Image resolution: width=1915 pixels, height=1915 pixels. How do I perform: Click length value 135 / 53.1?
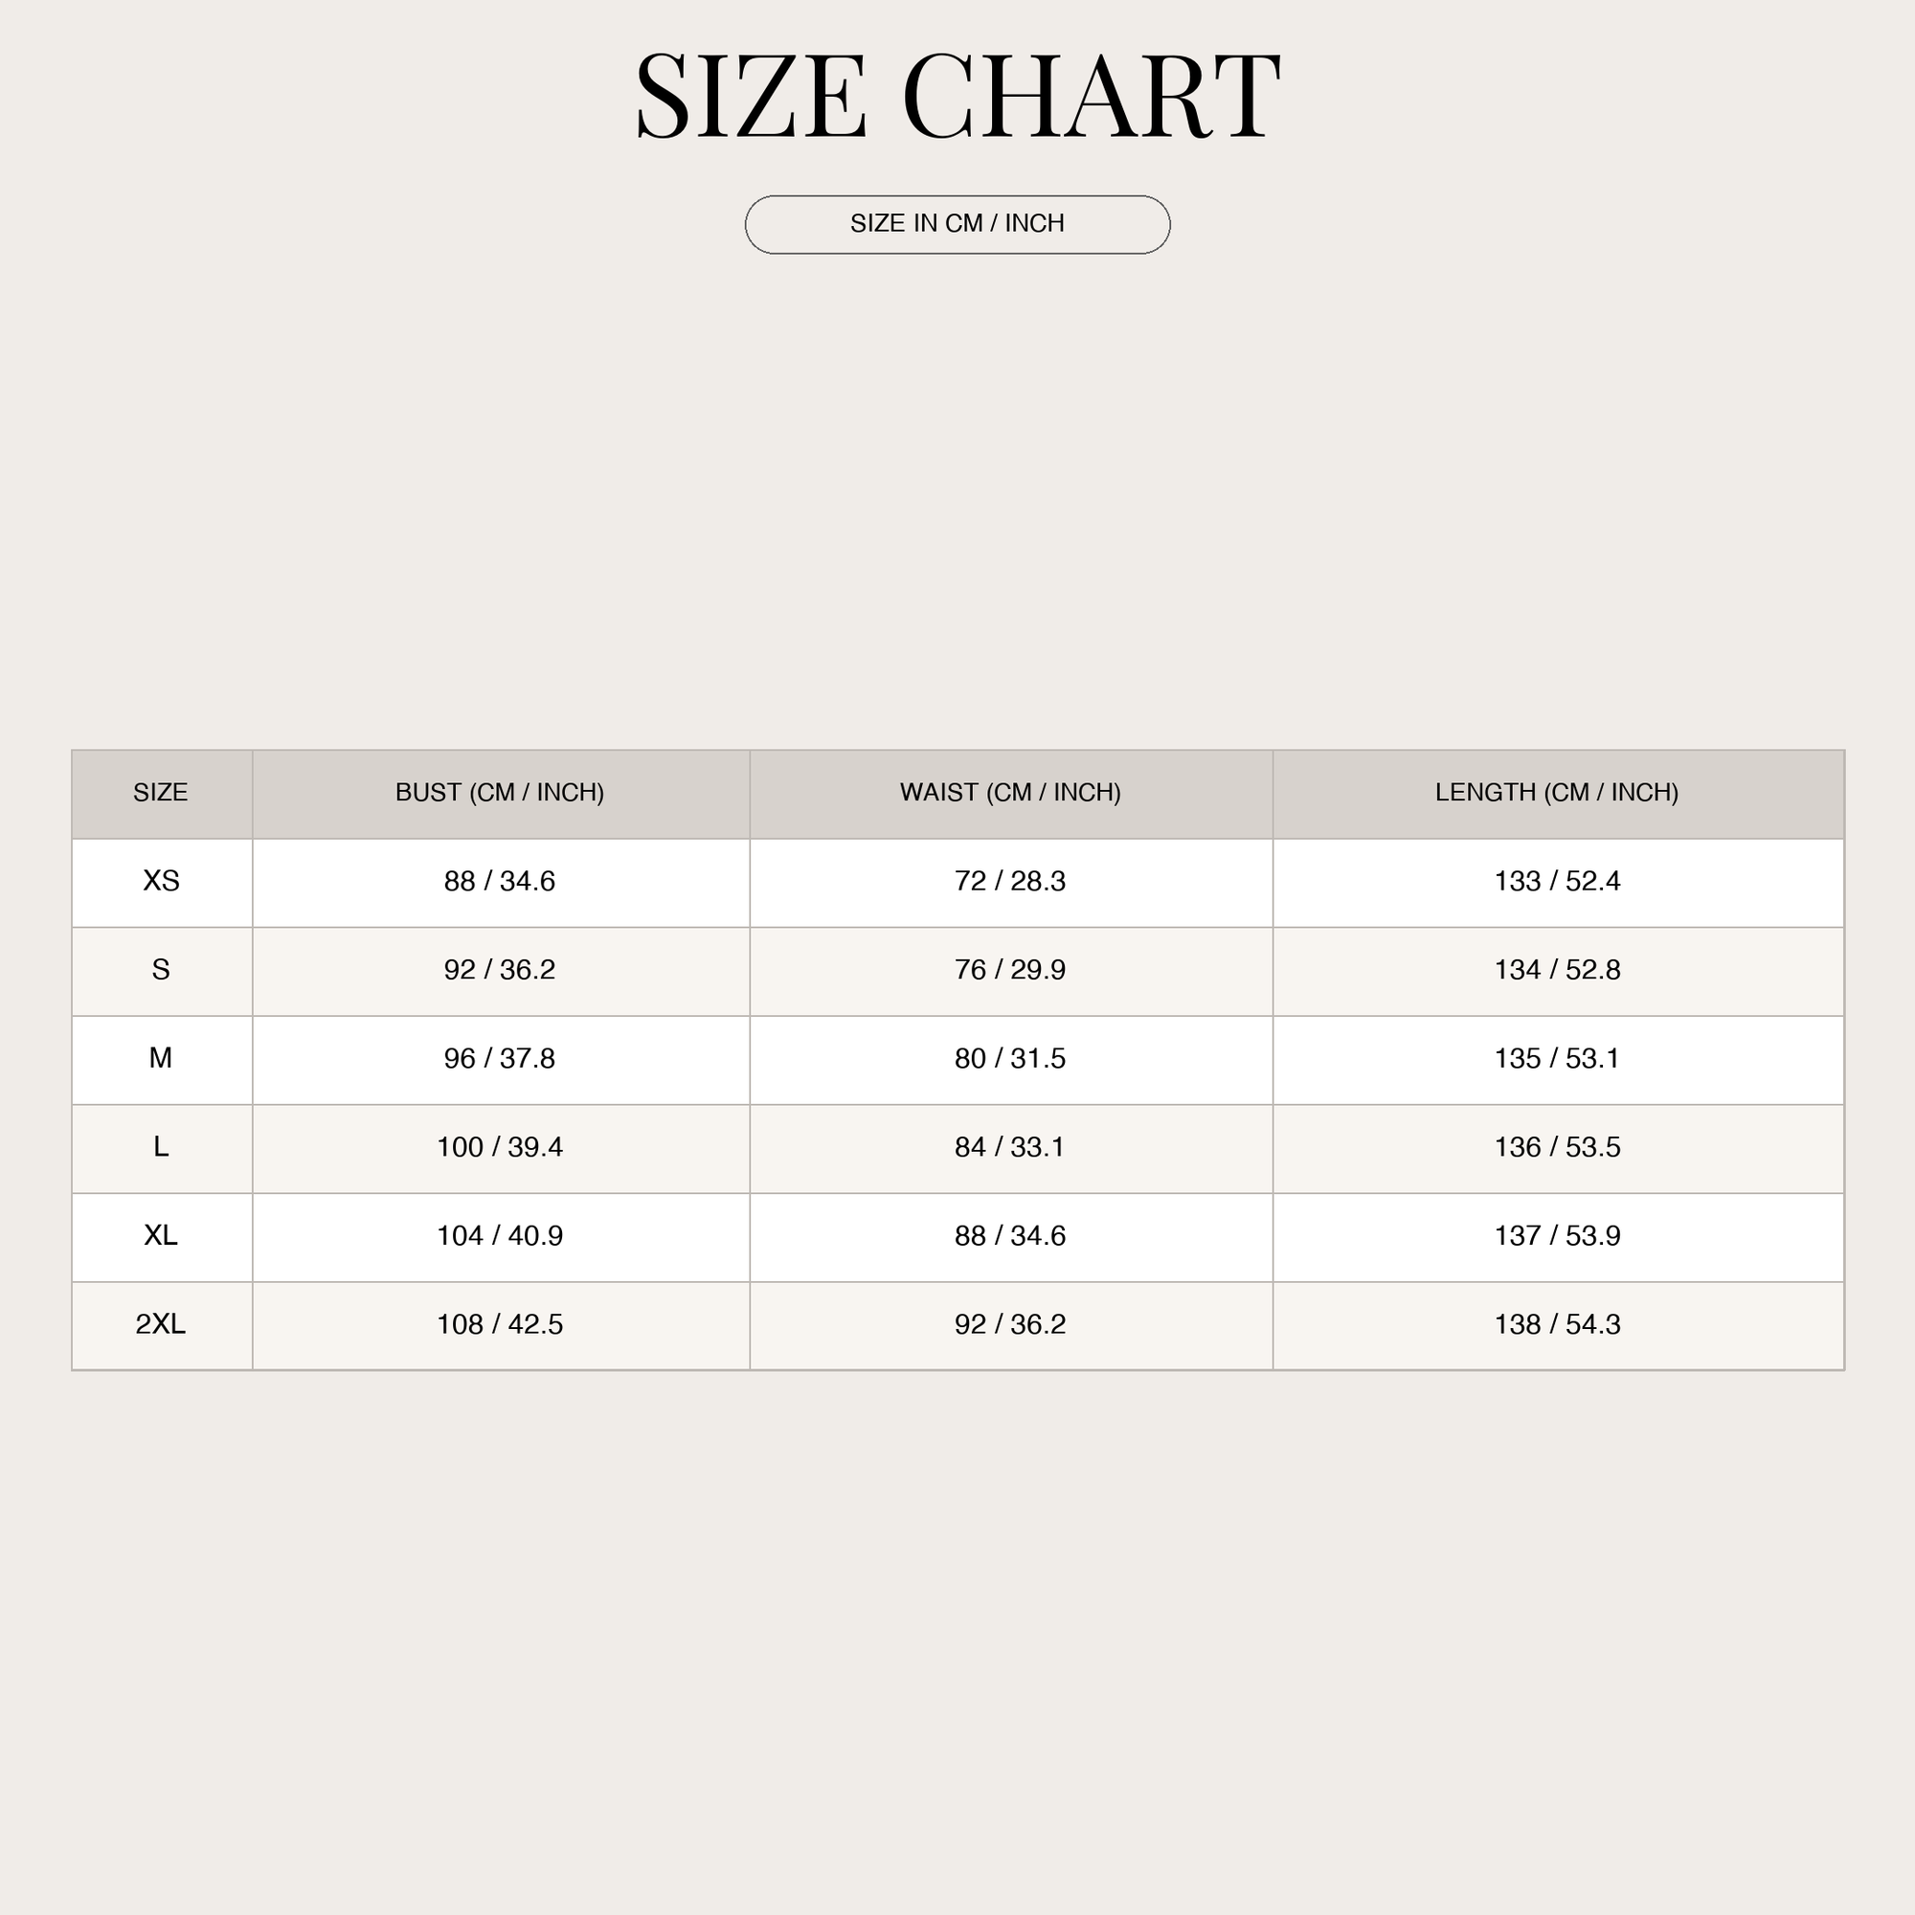point(1557,1059)
